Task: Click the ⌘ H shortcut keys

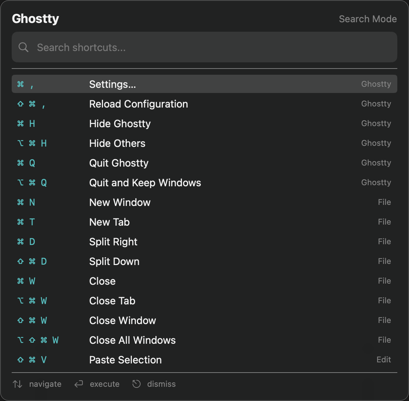Action: tap(26, 124)
